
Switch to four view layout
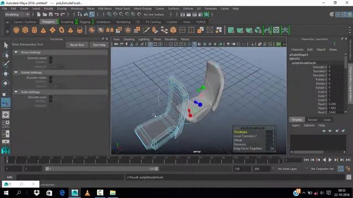click(6, 124)
